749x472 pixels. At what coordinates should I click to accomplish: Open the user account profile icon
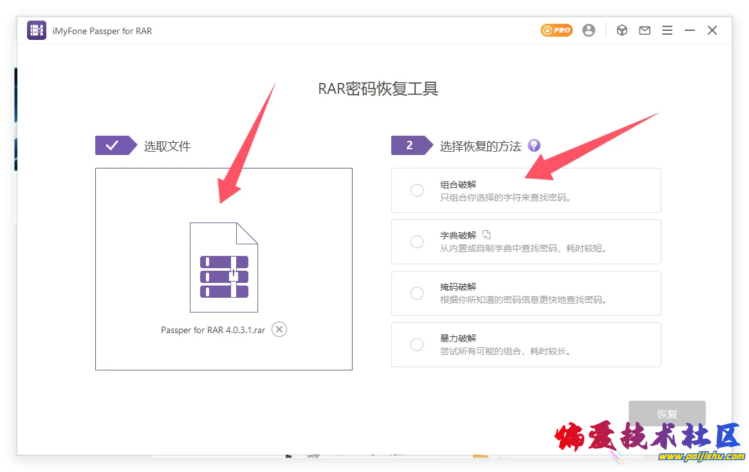coord(589,30)
